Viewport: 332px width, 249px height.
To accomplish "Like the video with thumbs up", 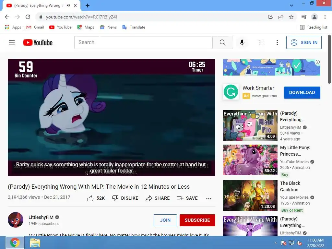I will click(x=96, y=198).
